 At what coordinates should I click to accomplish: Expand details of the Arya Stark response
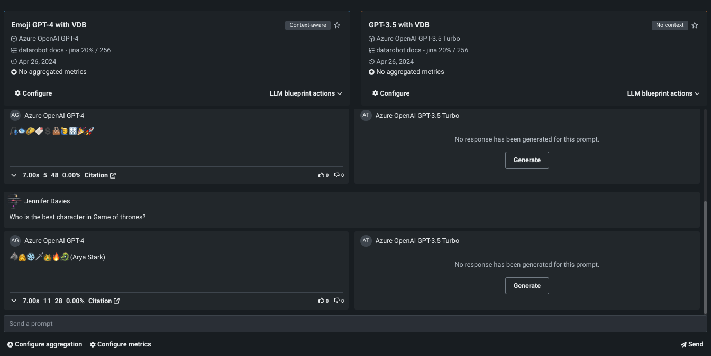(14, 301)
